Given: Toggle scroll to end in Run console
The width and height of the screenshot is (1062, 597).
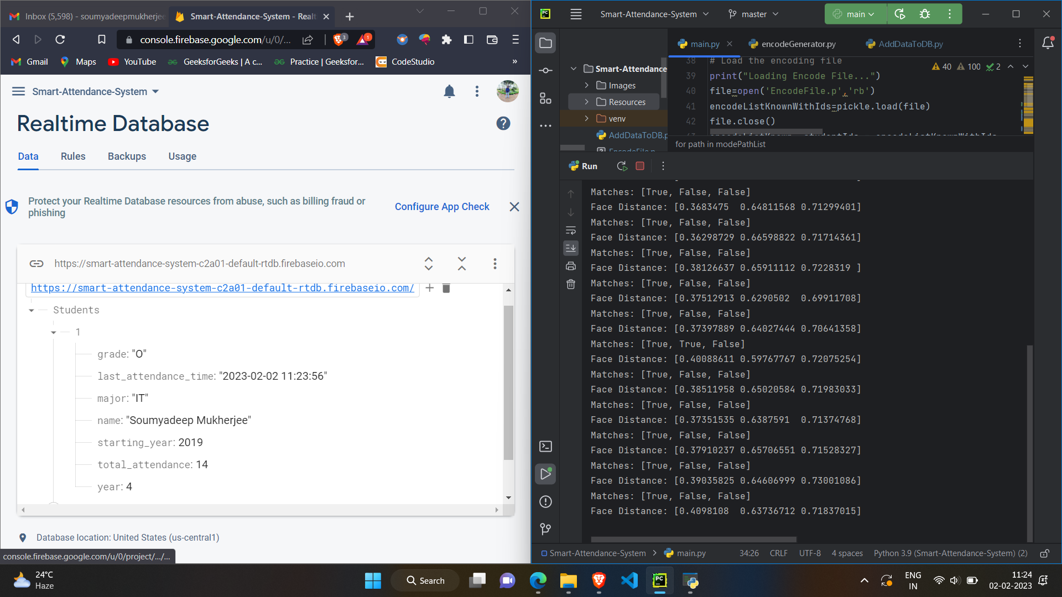Looking at the screenshot, I should point(571,248).
